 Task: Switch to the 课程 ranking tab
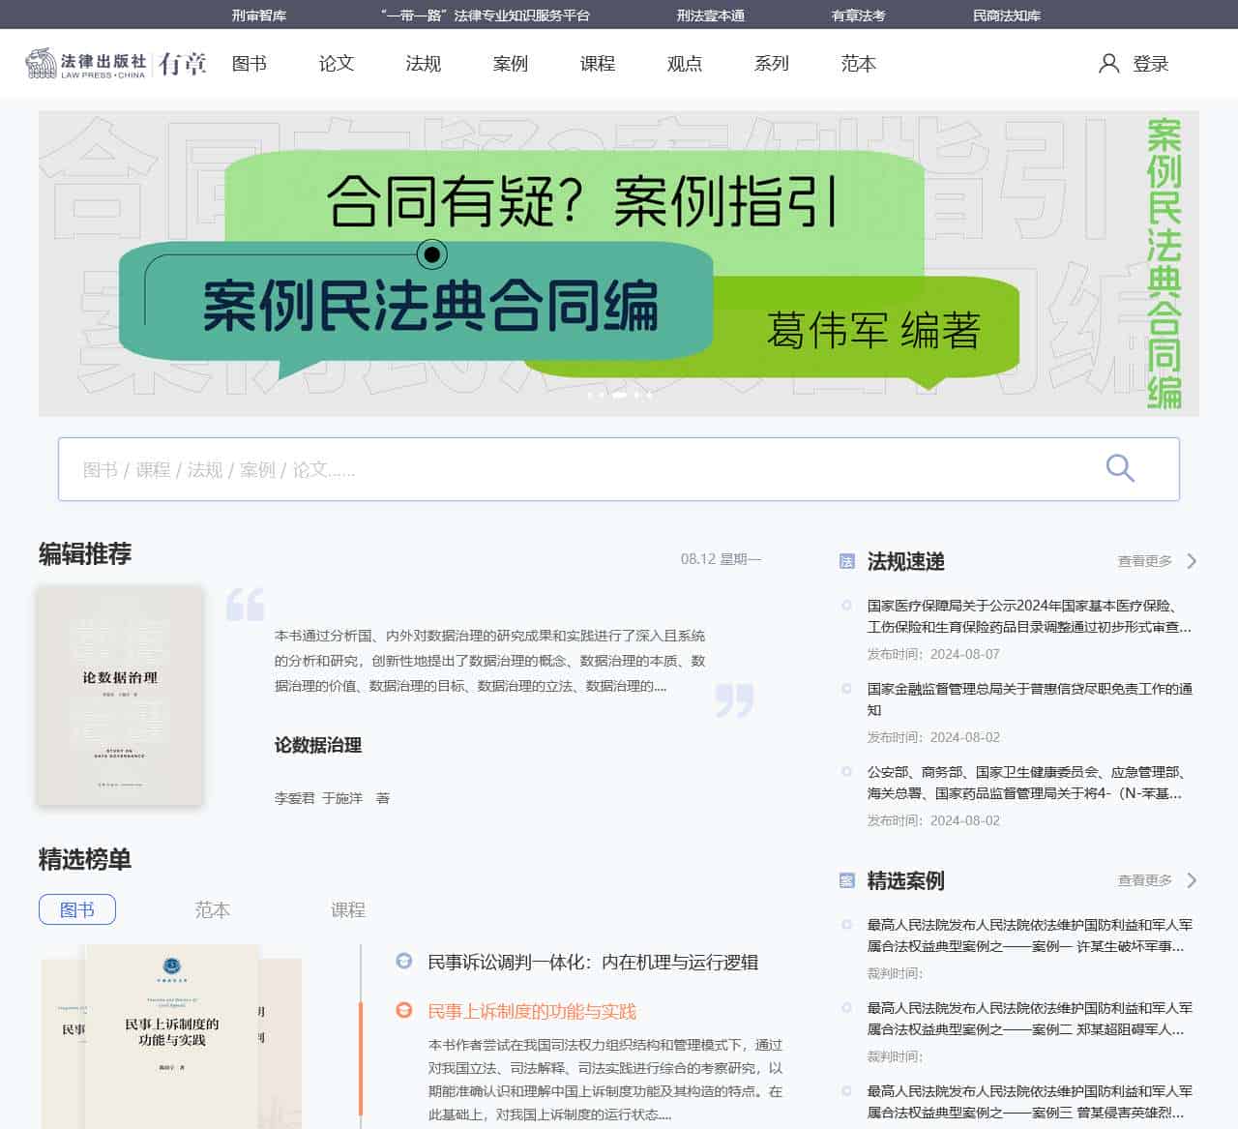tap(348, 909)
